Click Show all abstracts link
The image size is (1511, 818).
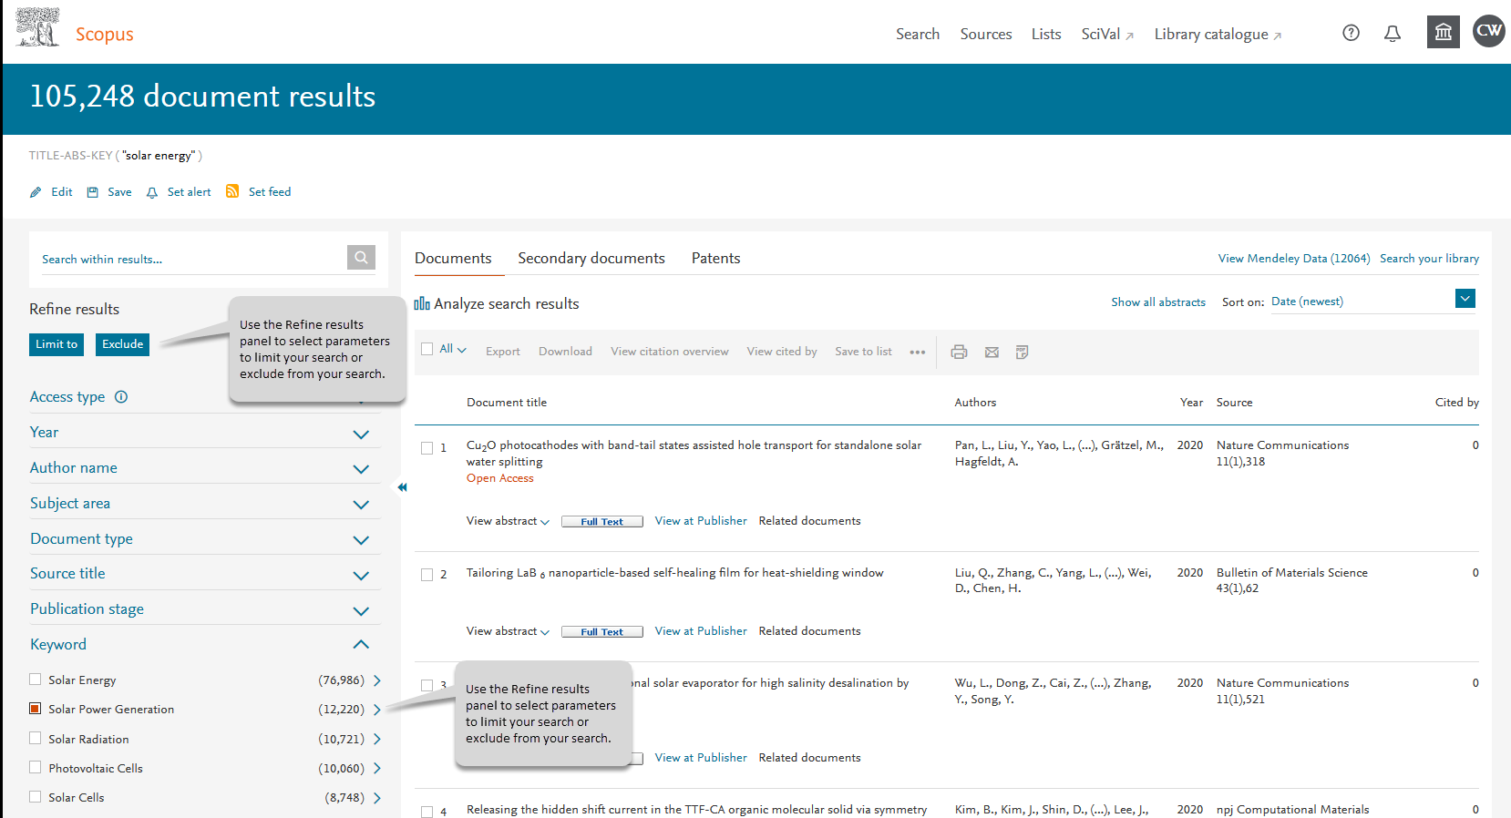(1158, 302)
